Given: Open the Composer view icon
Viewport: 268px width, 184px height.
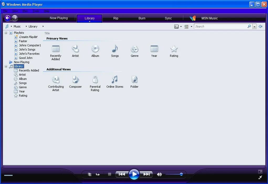Looking at the screenshot, I should pyautogui.click(x=75, y=80).
